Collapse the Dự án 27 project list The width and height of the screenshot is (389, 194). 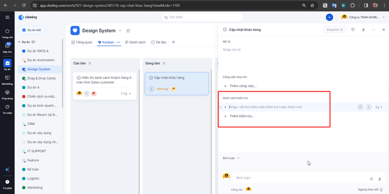(x=19, y=42)
